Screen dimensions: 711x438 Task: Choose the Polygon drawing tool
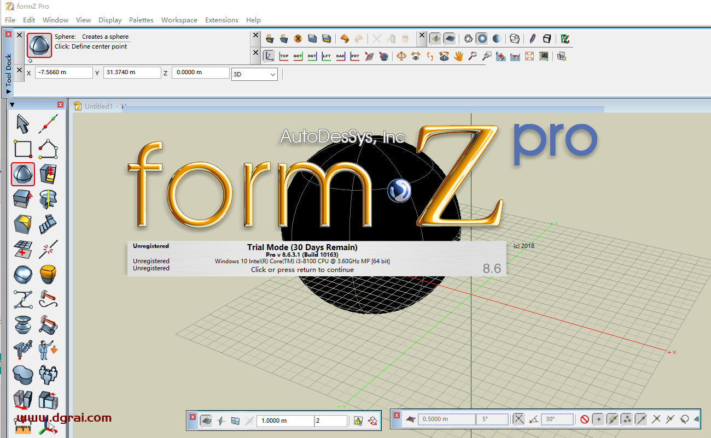tap(49, 149)
